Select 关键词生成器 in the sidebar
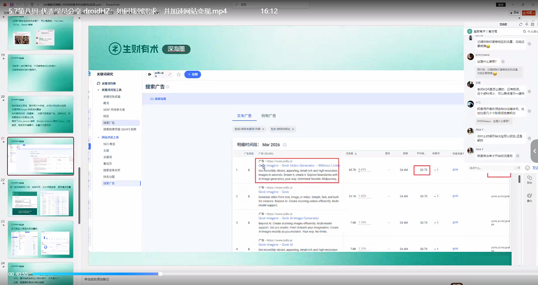The height and width of the screenshot is (285, 538). pos(112,97)
